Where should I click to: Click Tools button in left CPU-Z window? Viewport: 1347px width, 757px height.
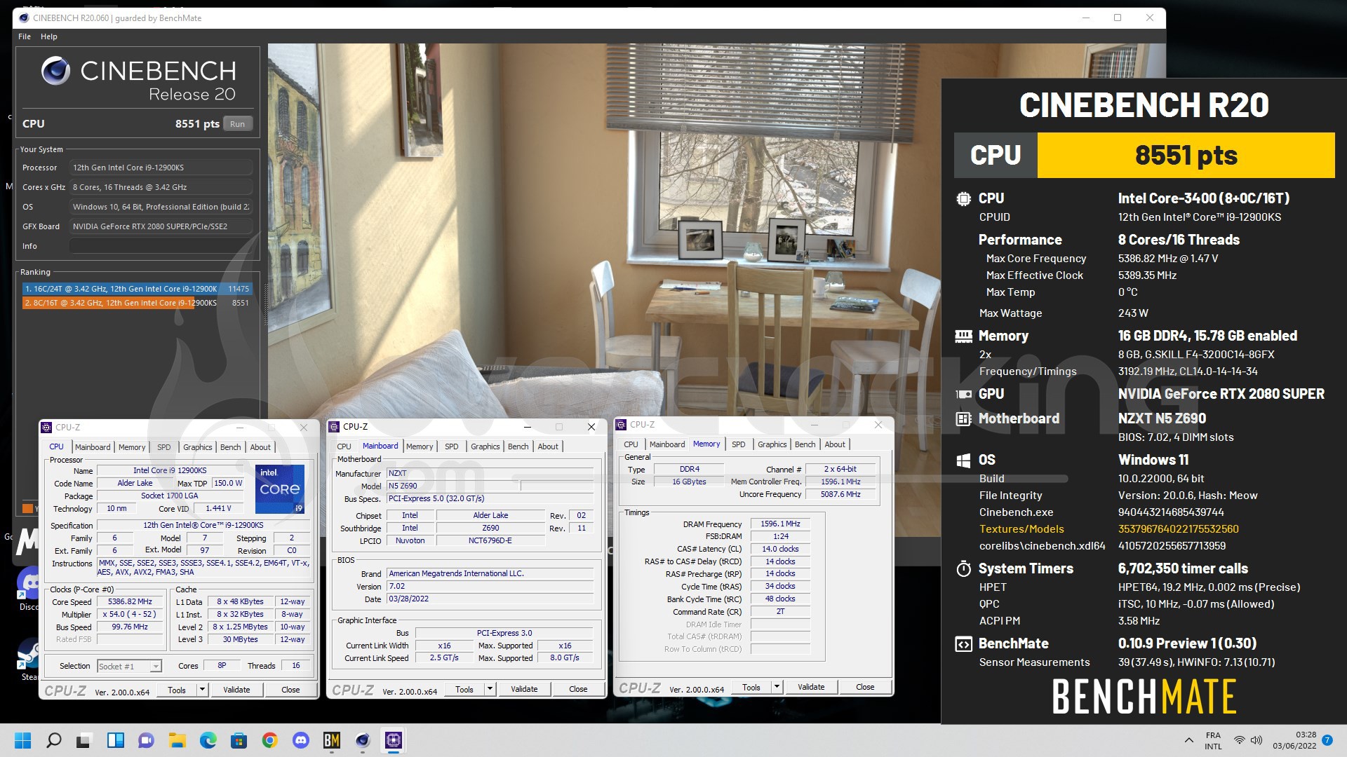[x=177, y=690]
